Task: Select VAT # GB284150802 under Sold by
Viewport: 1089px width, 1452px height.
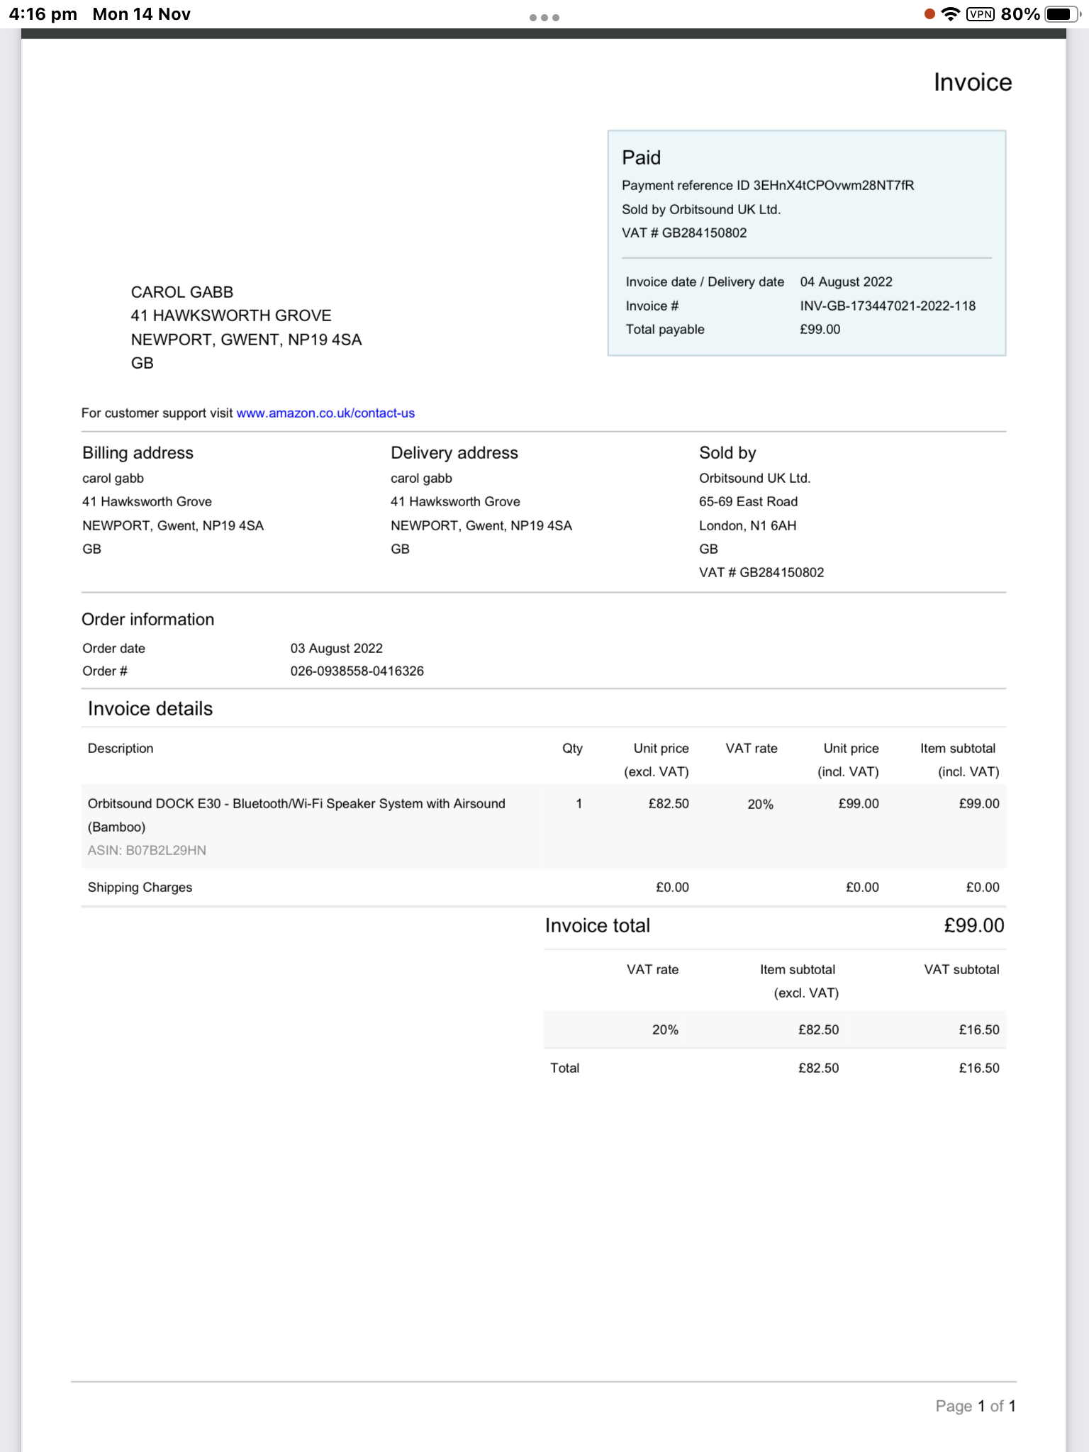Action: [x=761, y=572]
